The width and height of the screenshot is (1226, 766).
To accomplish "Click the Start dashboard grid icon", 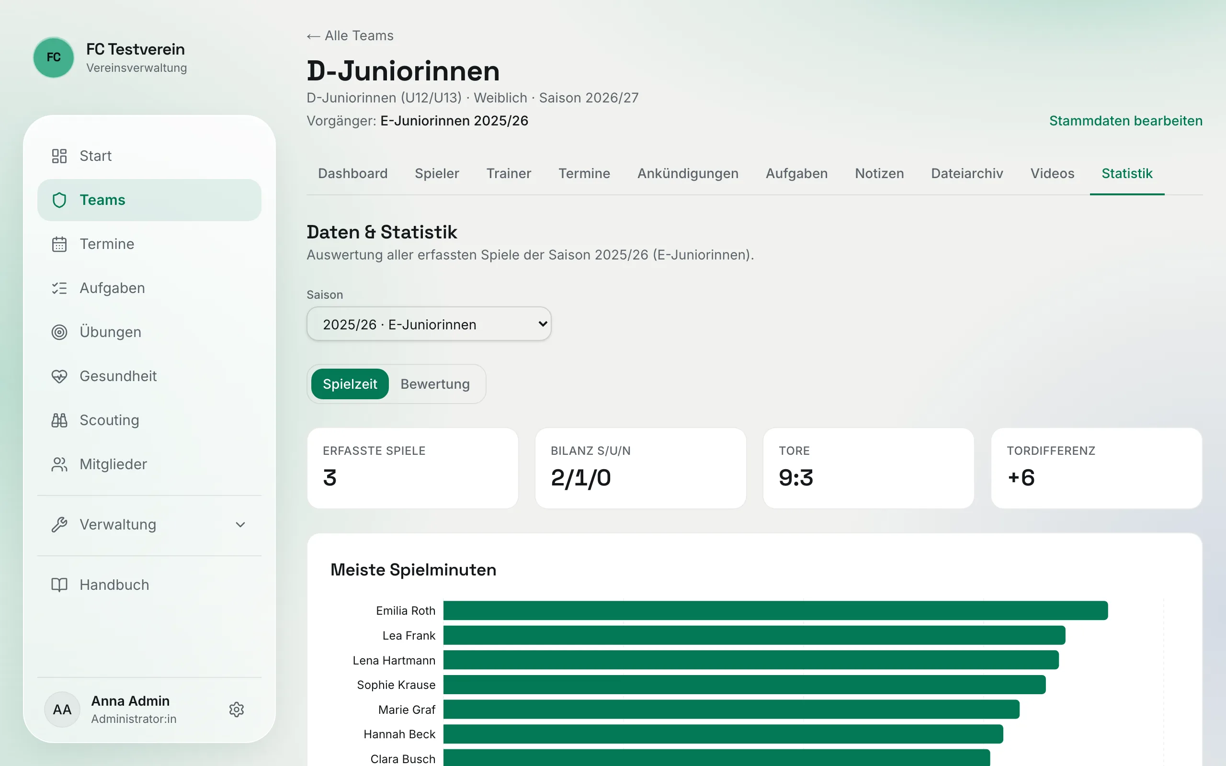I will tap(59, 156).
